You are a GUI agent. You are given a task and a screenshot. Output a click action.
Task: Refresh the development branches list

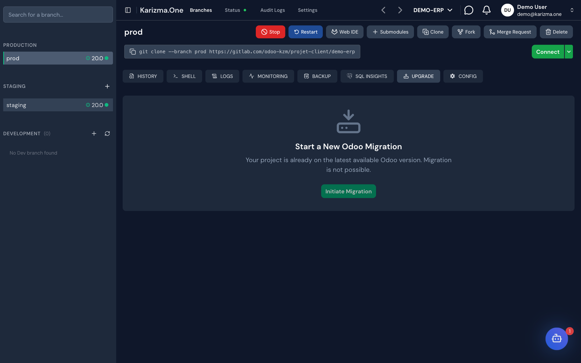107,134
